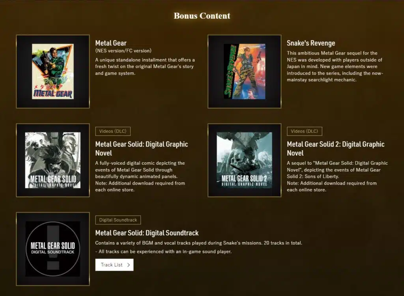Click the 'Bonus Content' heading
The image size is (404, 296).
202,16
